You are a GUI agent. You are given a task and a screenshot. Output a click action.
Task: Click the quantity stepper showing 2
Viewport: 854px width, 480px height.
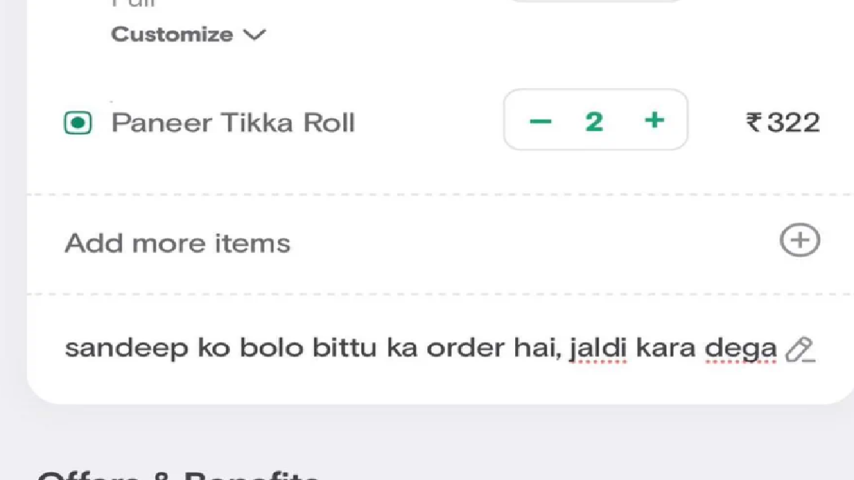point(596,120)
